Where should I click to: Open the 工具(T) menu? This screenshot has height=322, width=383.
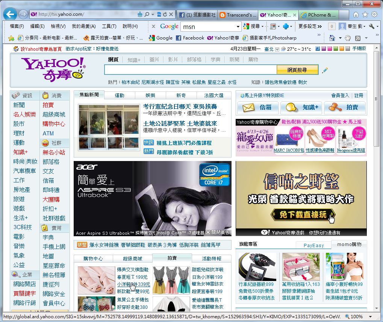coord(109,26)
